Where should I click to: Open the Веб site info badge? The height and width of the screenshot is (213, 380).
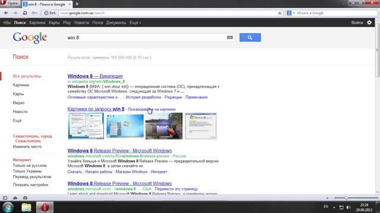50,13
